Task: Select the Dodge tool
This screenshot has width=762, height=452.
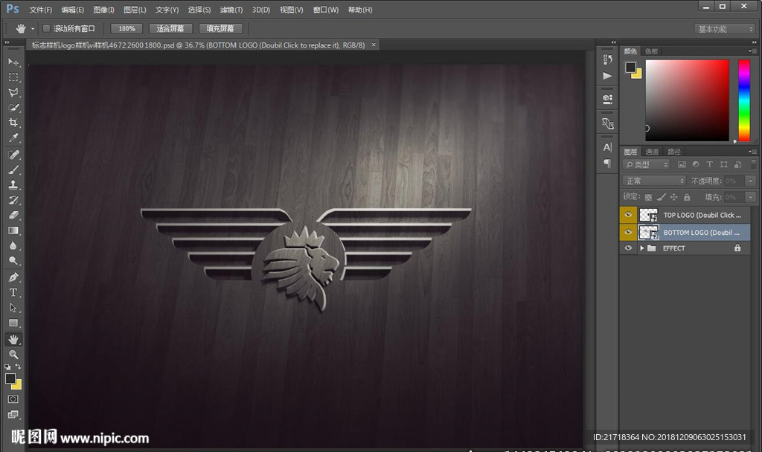Action: (13, 261)
